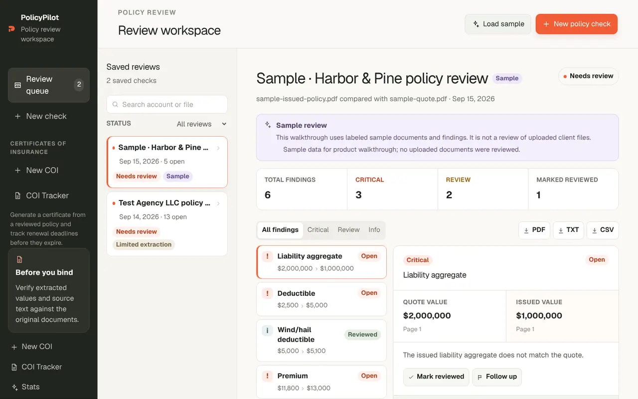
Task: Click the count badge on Review queue
Action: [x=79, y=85]
